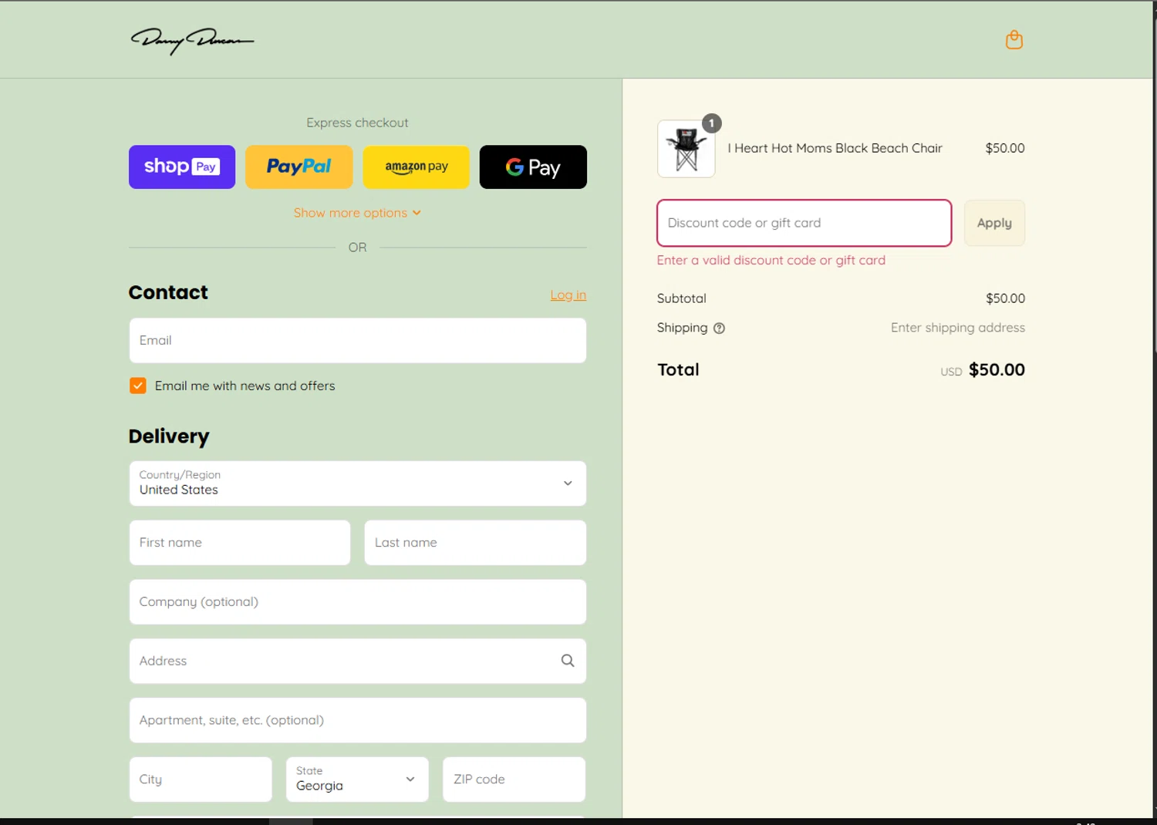1157x825 pixels.
Task: Open the shopping bag cart icon
Action: [x=1014, y=39]
